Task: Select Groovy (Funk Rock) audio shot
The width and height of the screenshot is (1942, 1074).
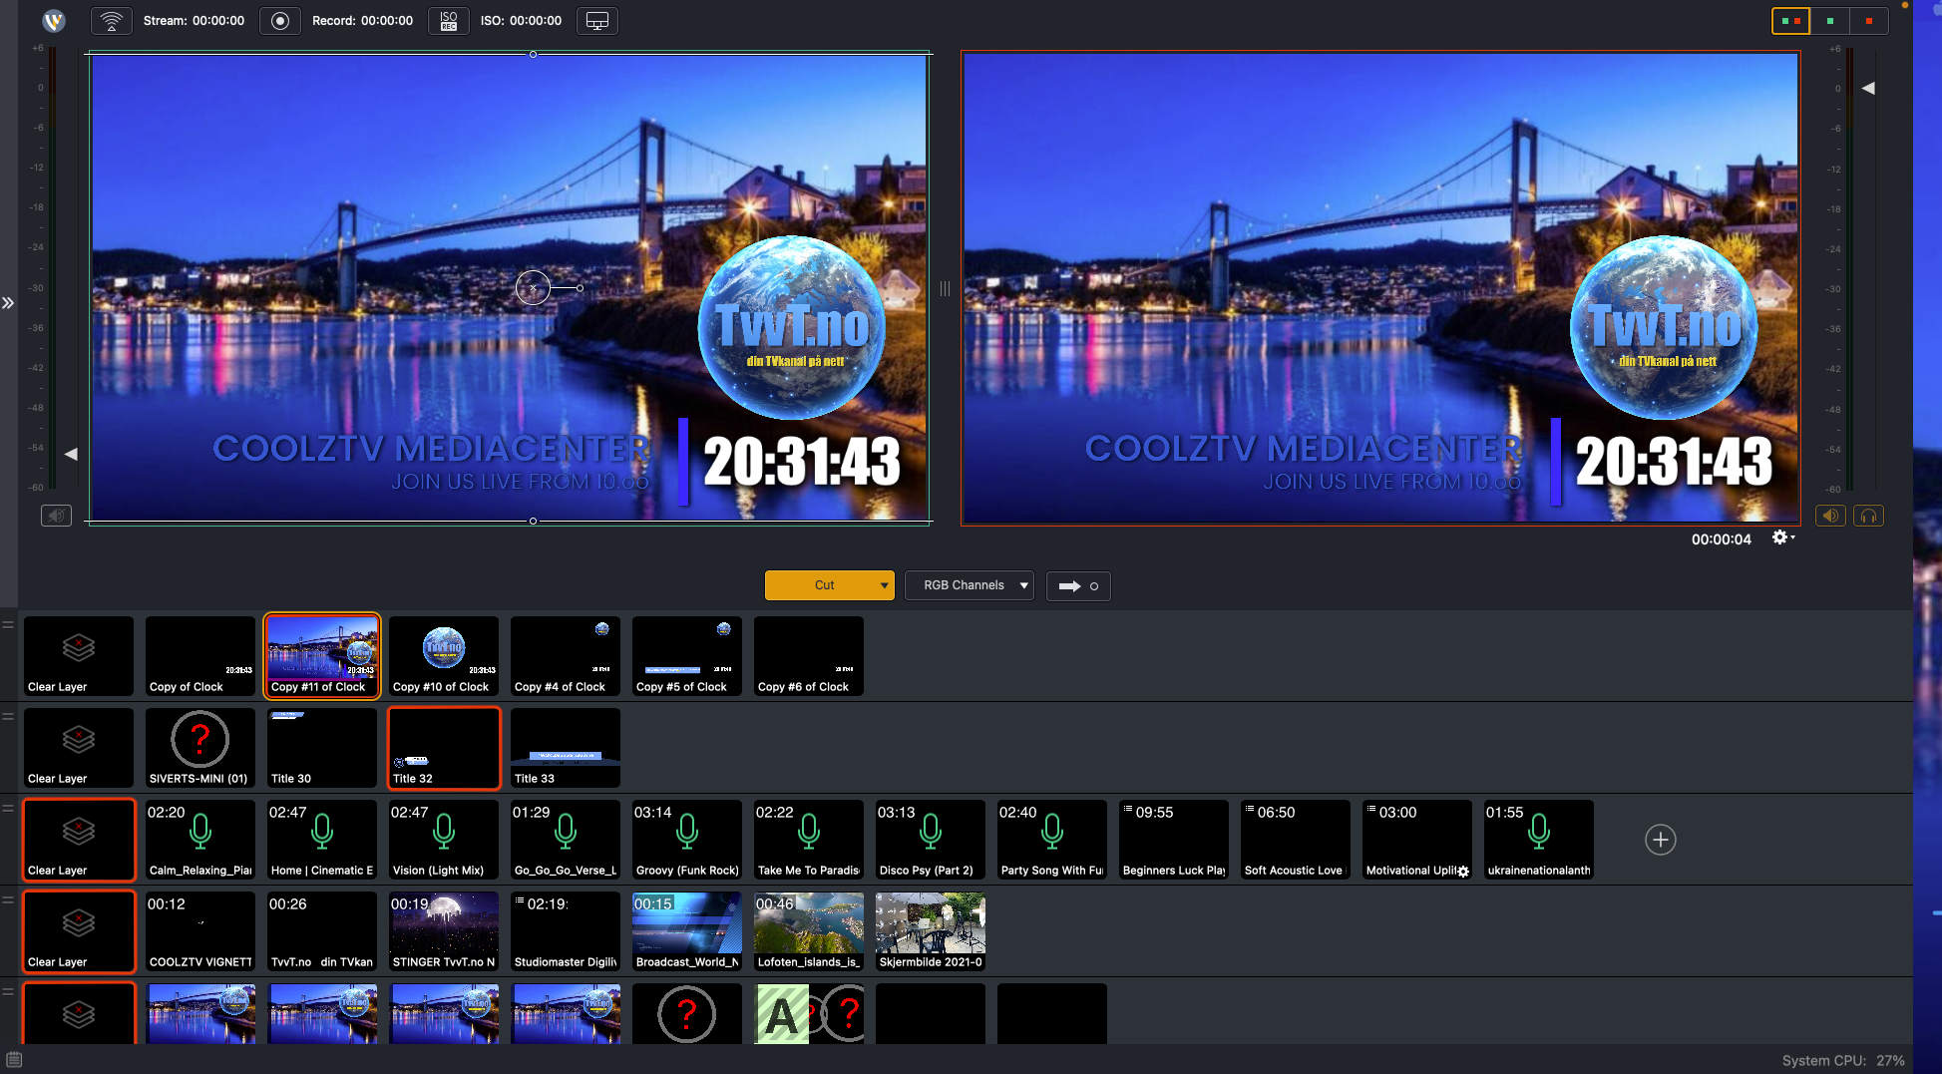Action: click(x=687, y=840)
